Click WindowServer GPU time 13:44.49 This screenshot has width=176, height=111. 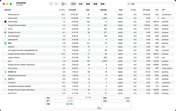tap(146, 15)
